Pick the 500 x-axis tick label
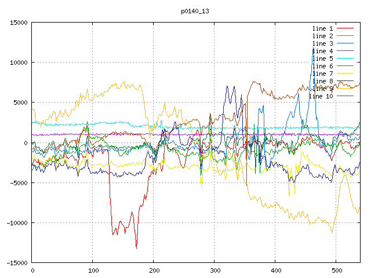This screenshot has height=278, width=371. 336,270
